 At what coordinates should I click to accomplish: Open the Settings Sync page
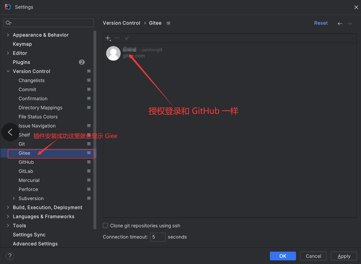click(29, 235)
